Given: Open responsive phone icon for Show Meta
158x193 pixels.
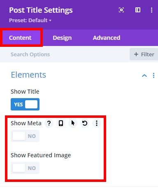Looking at the screenshot, I should 61,123.
